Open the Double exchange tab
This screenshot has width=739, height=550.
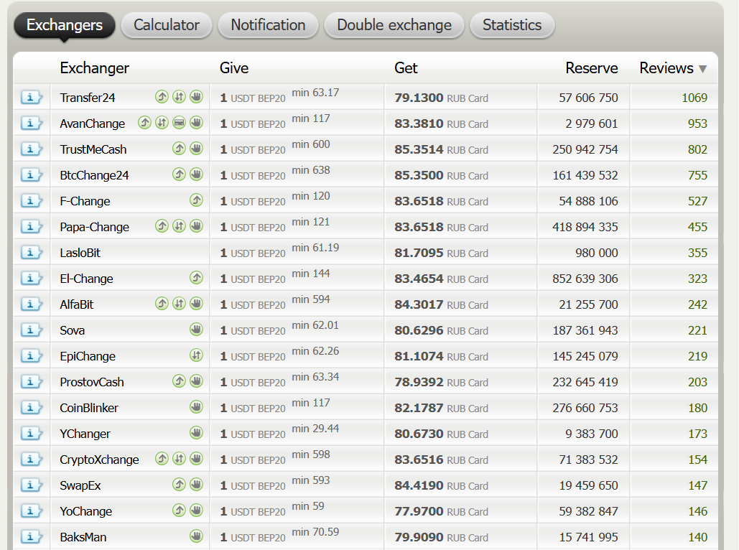pos(394,25)
